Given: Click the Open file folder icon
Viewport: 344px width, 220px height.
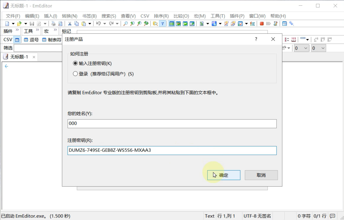Looking at the screenshot, I should pos(19,24).
